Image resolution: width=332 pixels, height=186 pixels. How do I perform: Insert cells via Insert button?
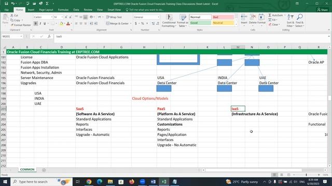[x=244, y=20]
